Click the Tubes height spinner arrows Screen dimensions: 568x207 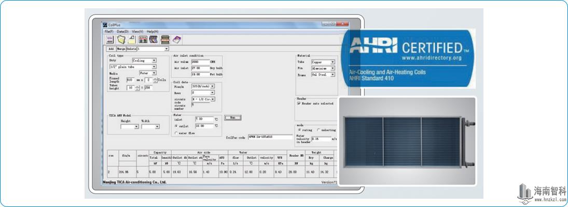click(x=137, y=88)
